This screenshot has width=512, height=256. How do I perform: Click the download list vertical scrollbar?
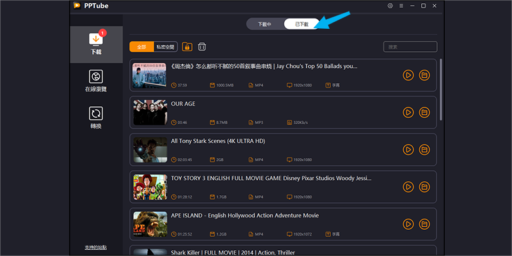(441, 90)
